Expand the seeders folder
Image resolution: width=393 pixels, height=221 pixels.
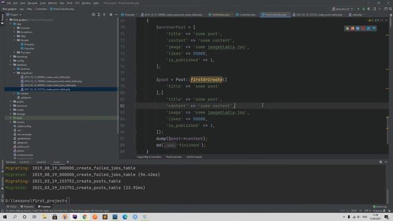pos(15,93)
